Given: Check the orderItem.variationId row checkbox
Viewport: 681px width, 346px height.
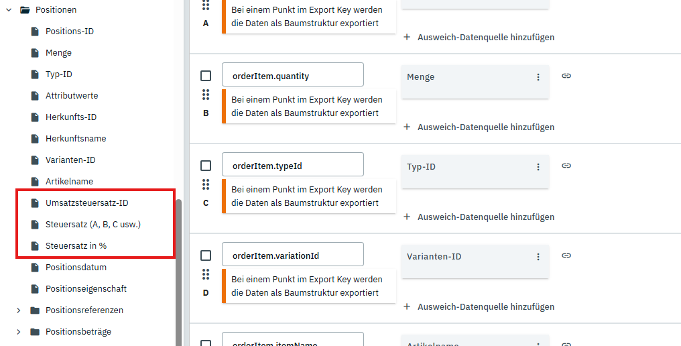Looking at the screenshot, I should [x=206, y=255].
